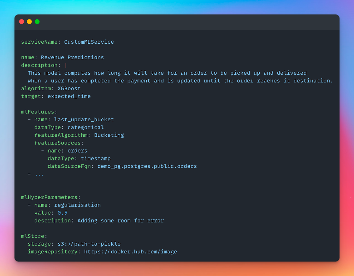Click the green maximize window button

[x=37, y=22]
